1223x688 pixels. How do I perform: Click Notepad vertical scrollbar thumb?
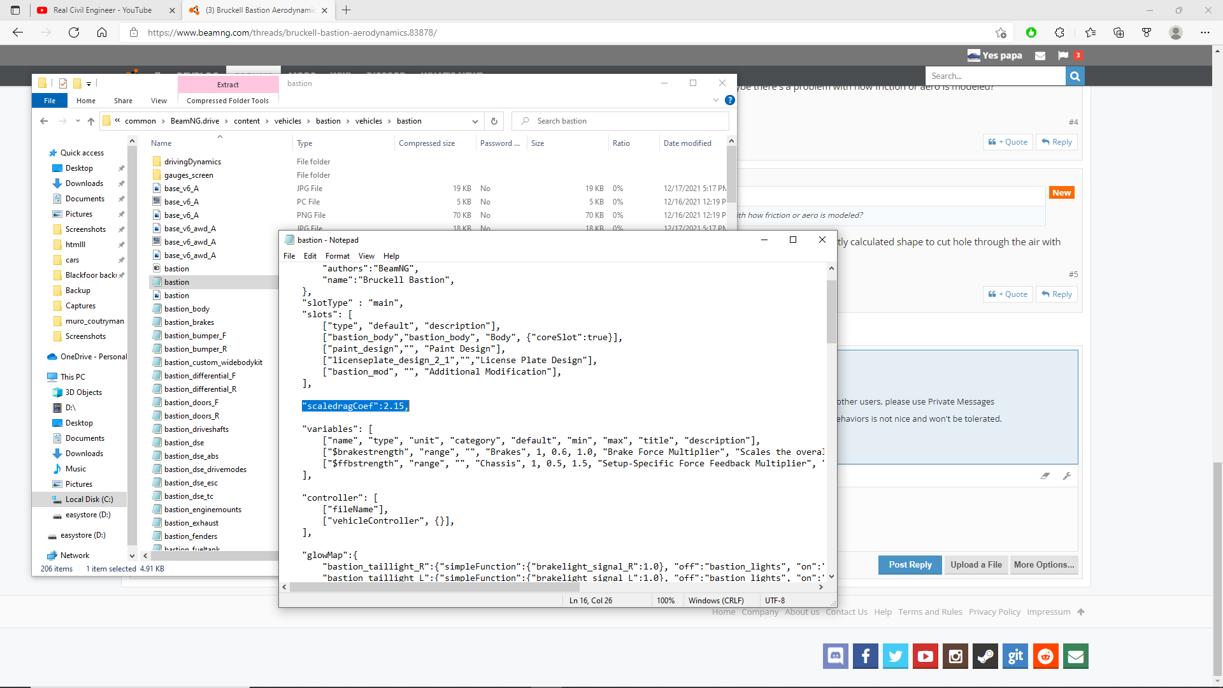(x=831, y=311)
